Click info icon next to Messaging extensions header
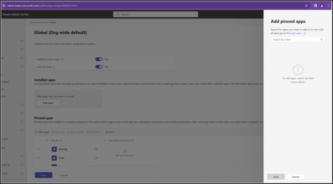The width and height of the screenshot is (333, 184). click(132, 140)
